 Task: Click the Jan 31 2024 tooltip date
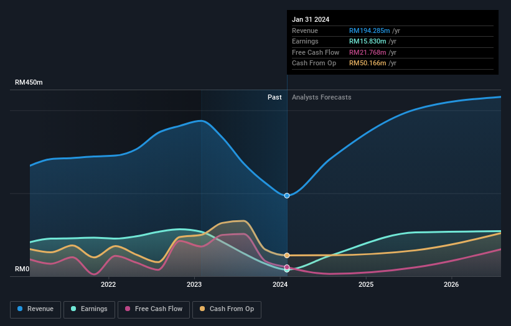click(x=311, y=19)
